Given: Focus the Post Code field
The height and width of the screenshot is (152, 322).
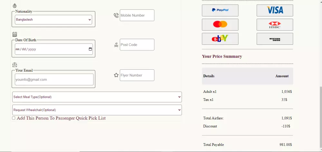Looking at the screenshot, I should 137,44.
